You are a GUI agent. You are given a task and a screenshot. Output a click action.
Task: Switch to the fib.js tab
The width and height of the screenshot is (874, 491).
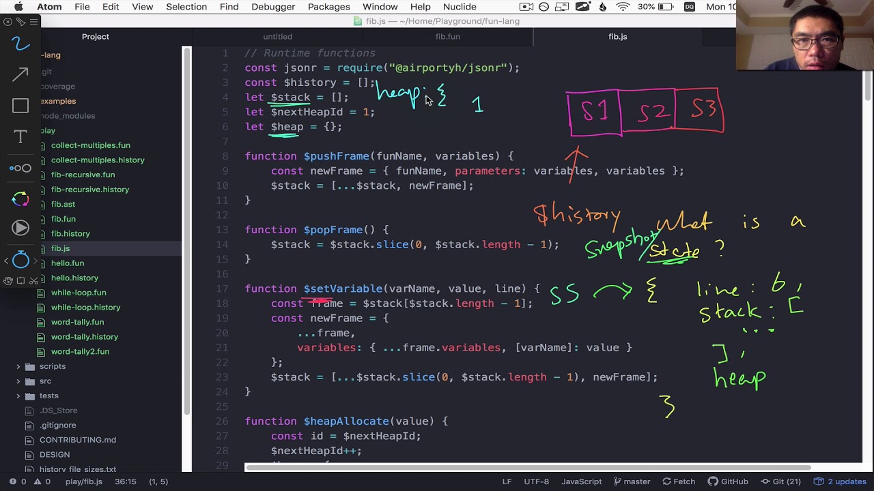point(618,37)
